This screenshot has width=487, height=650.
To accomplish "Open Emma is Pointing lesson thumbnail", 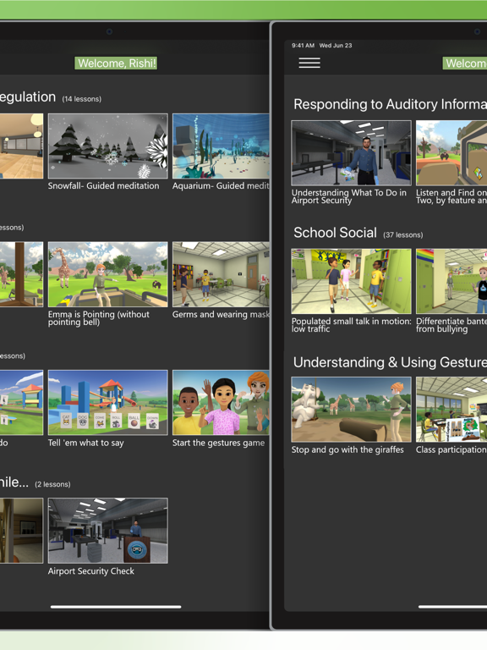I will click(108, 274).
